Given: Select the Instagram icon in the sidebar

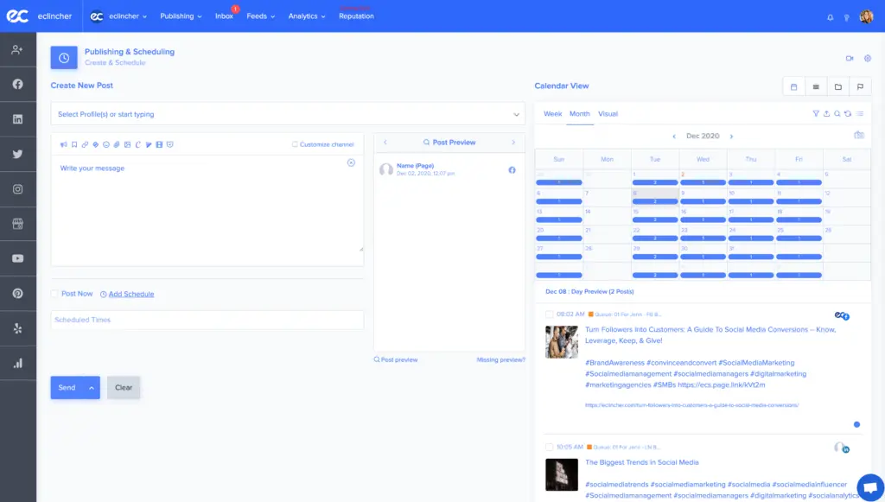Looking at the screenshot, I should click(18, 188).
